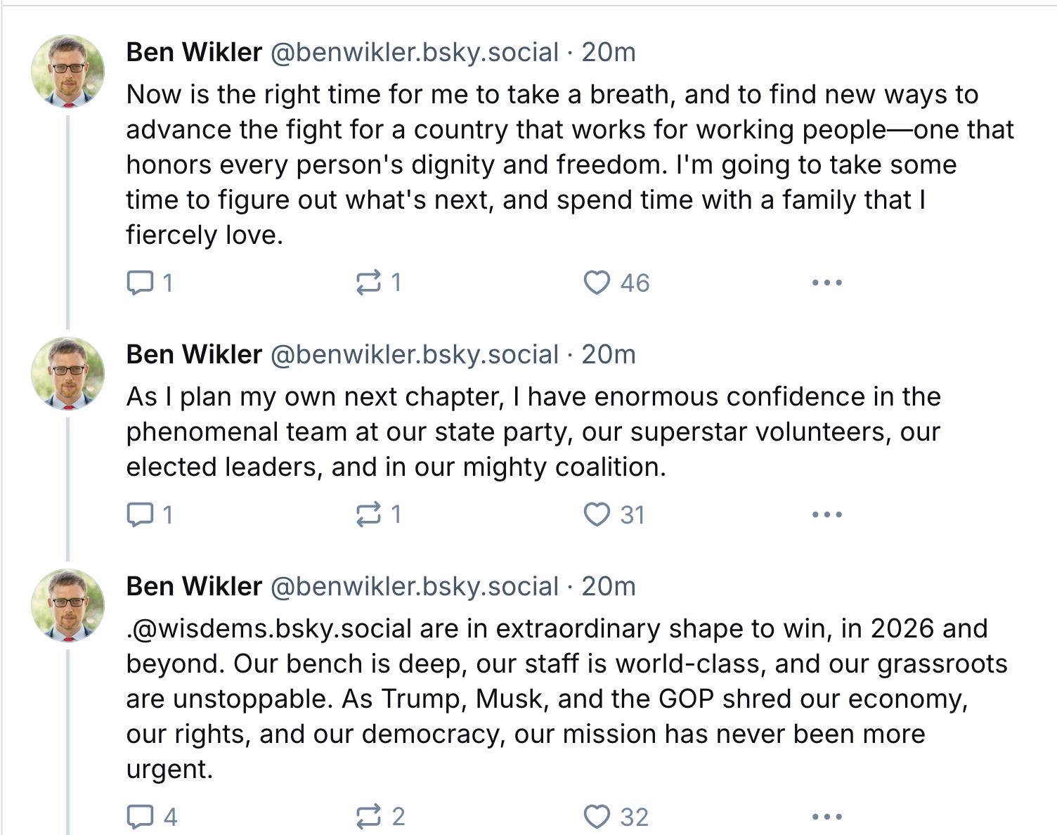Like the post with 46 likes

point(616,283)
